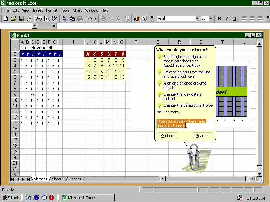Open the File menu
The width and height of the screenshot is (270, 202).
pyautogui.click(x=6, y=11)
